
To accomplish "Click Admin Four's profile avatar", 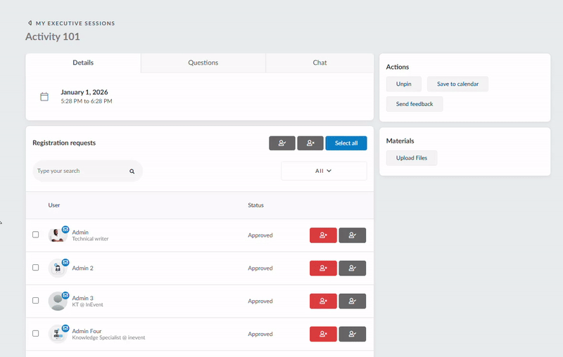I will coord(58,334).
